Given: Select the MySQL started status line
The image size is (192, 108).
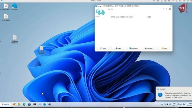Looking at the screenshot, I should (122, 17).
